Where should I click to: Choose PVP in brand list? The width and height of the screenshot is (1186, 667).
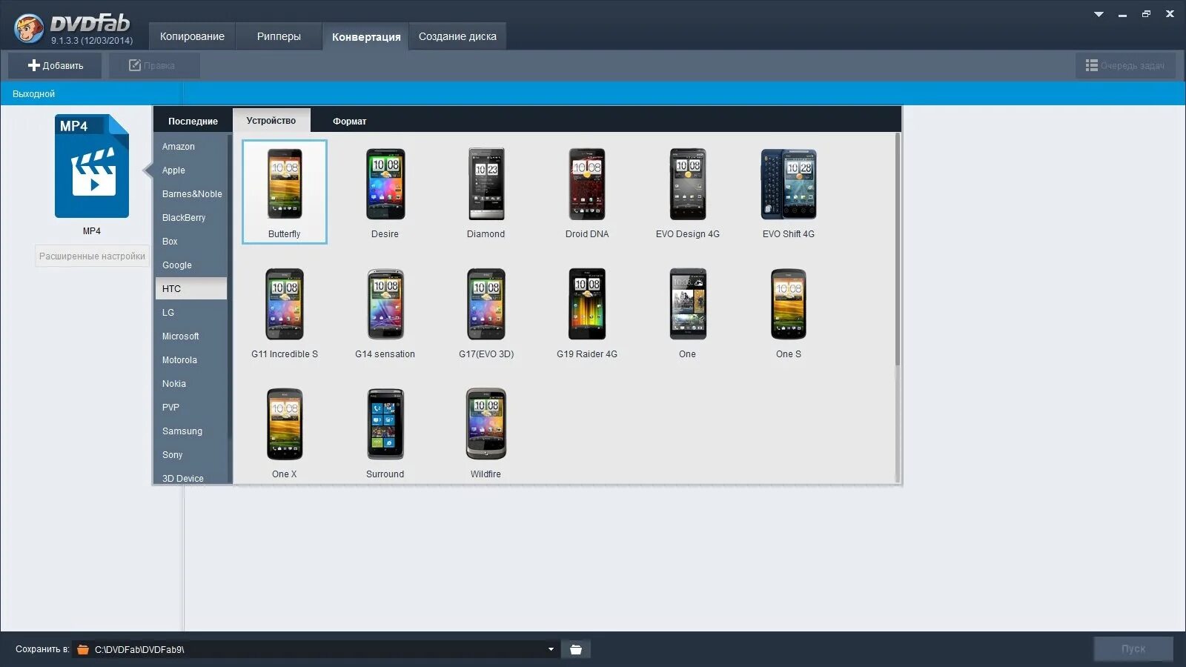click(x=191, y=408)
